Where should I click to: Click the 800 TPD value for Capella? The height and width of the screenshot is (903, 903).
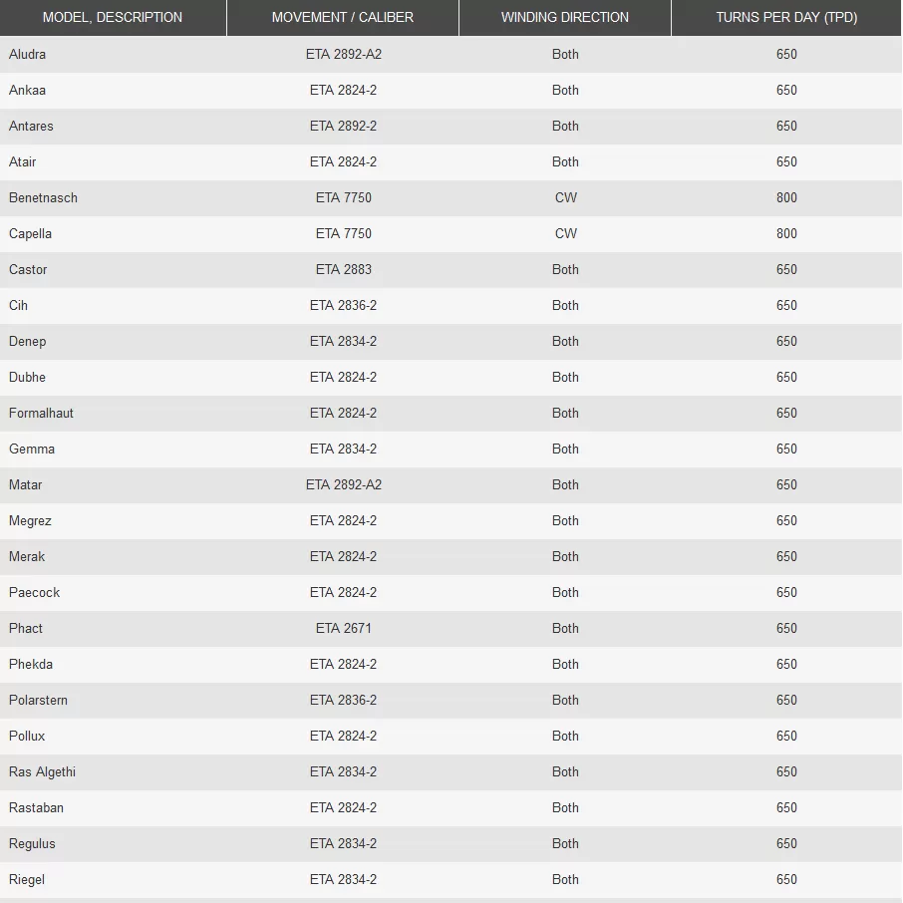click(x=786, y=234)
